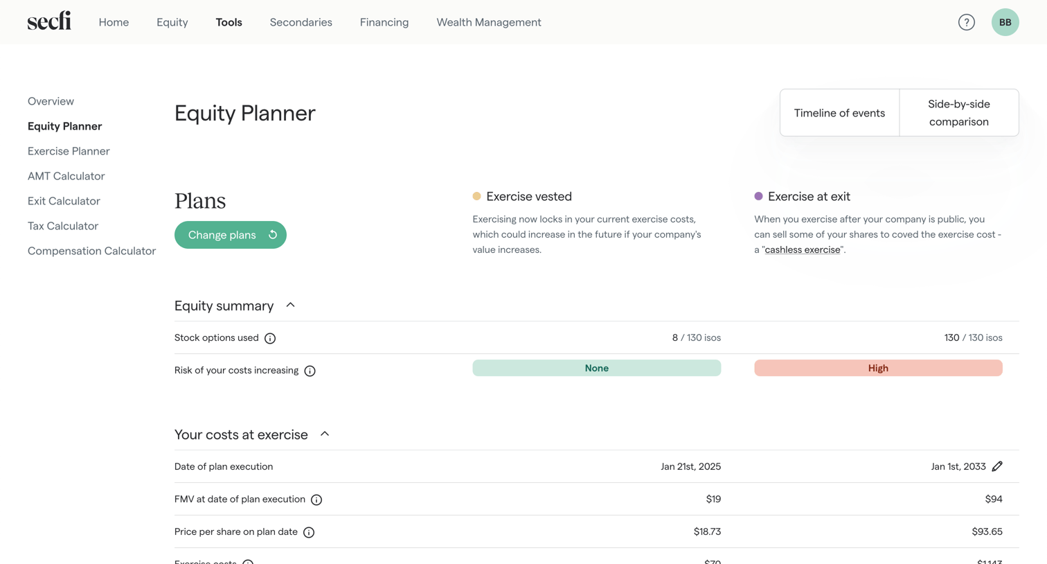Screen dimensions: 1047x564
Task: Click the Jan 21st, 2025 date
Action: click(x=690, y=466)
